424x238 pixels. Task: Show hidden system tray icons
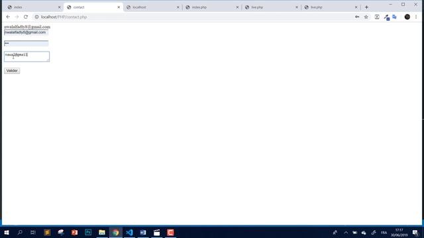point(346,232)
